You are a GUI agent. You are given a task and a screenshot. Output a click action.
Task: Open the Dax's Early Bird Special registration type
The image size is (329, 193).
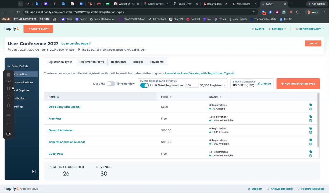[x=65, y=107]
